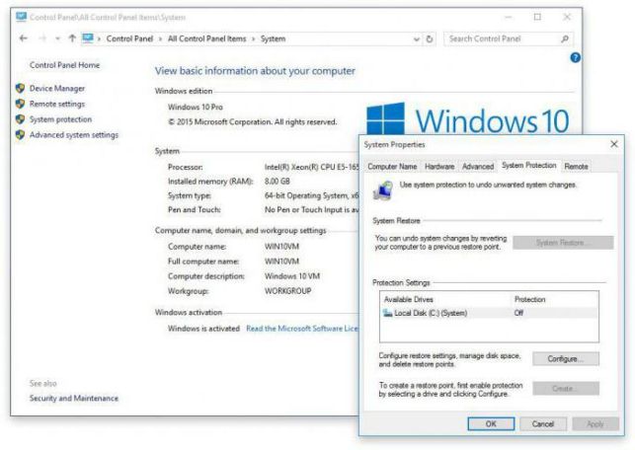Switch to Computer Name tab

point(392,167)
